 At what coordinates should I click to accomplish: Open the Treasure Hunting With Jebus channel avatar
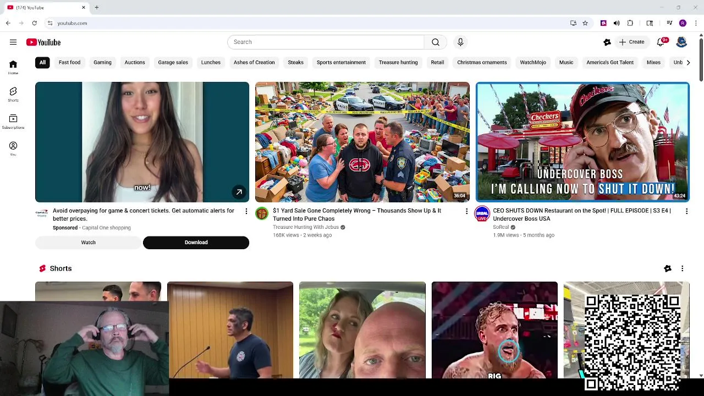[262, 213]
